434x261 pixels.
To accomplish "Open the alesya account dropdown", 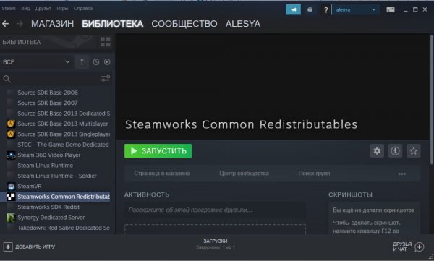I will click(356, 9).
